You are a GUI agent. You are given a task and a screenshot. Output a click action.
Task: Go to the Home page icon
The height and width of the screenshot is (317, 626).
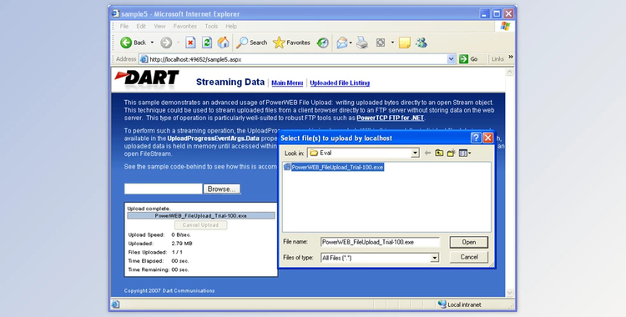pos(223,43)
